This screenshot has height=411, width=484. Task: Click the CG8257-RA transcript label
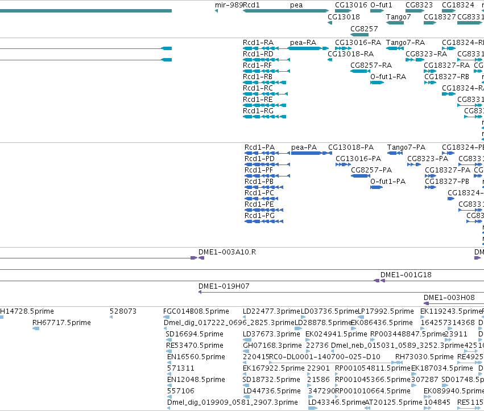point(371,65)
